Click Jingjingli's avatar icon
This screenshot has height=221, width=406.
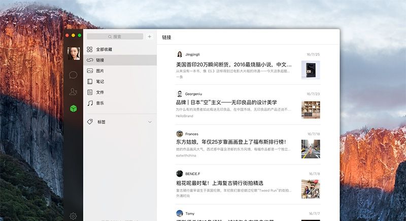point(180,54)
